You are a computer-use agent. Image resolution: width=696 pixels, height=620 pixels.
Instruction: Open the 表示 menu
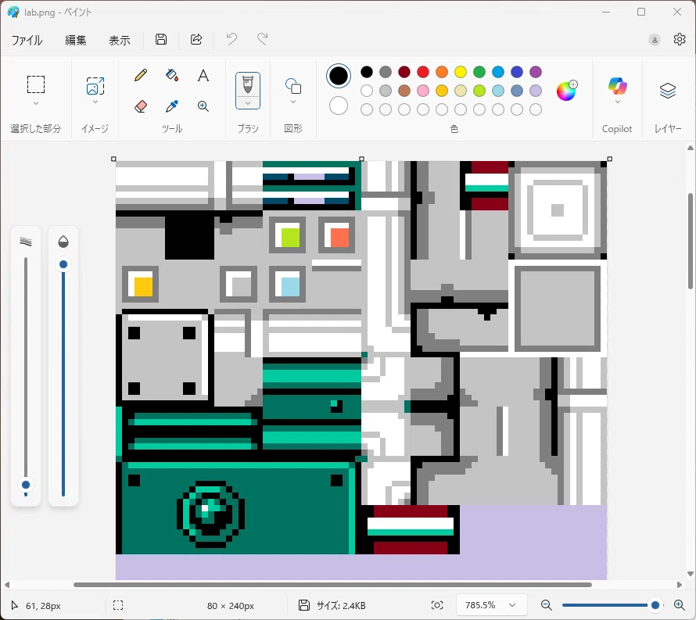[x=120, y=41]
